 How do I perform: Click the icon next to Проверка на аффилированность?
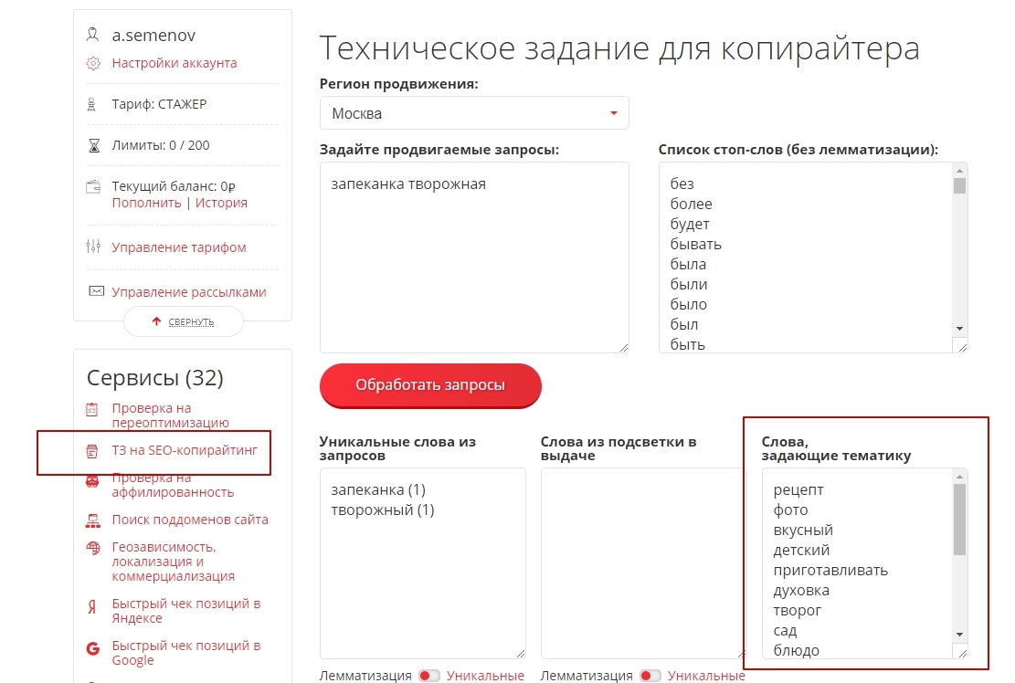(92, 481)
